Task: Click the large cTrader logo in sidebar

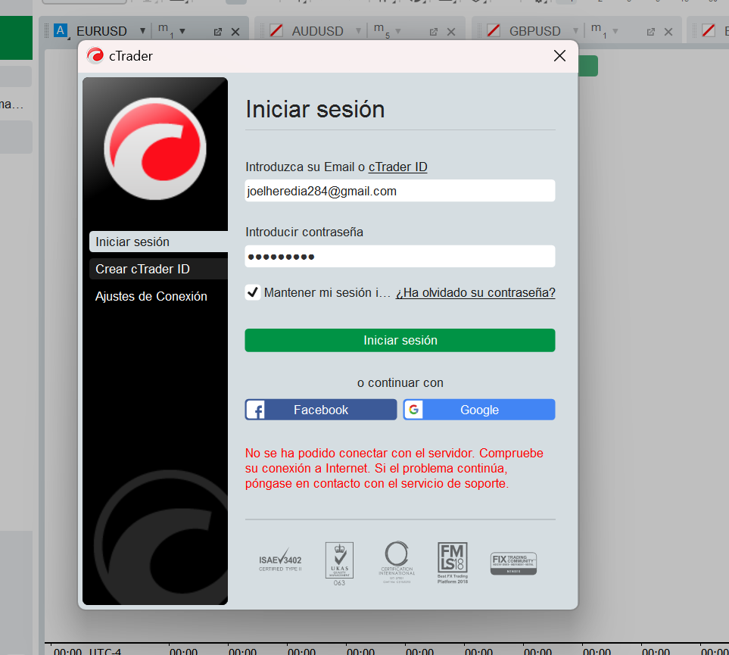Action: [x=155, y=149]
